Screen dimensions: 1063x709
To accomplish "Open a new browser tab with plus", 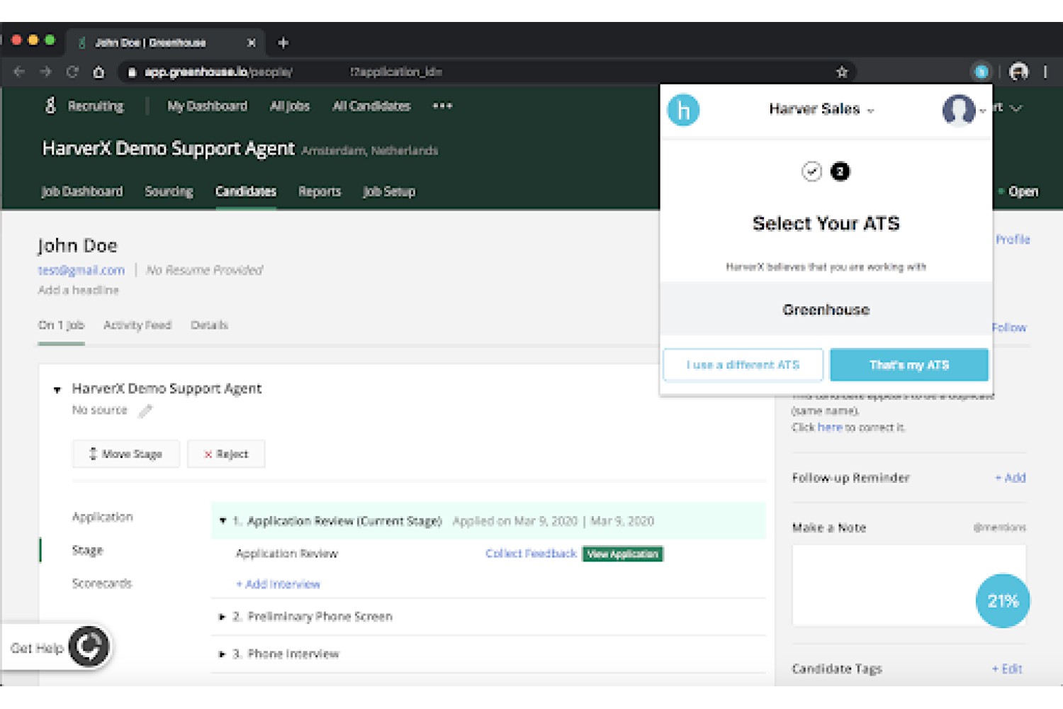I will click(283, 43).
